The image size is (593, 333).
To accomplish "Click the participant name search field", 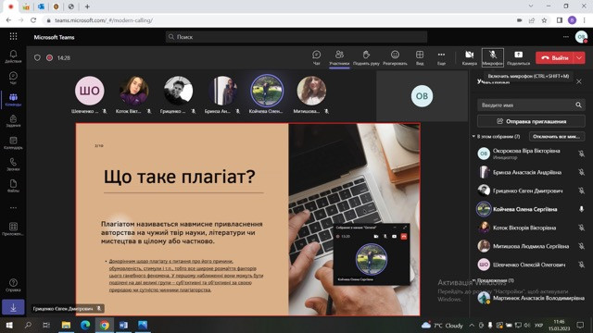I will [525, 105].
